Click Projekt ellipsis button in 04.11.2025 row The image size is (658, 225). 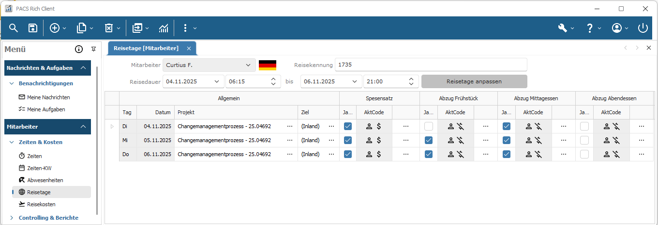click(x=290, y=126)
